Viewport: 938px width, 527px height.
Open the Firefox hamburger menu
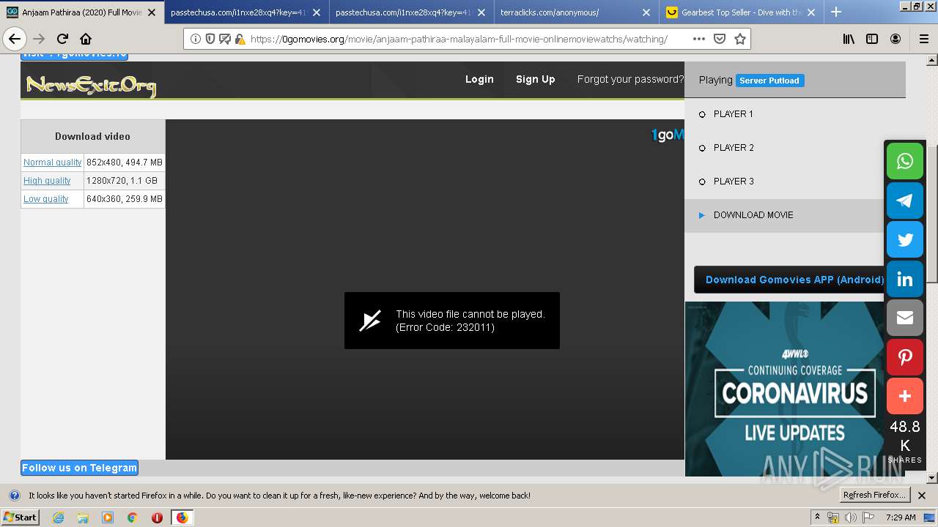pyautogui.click(x=923, y=39)
